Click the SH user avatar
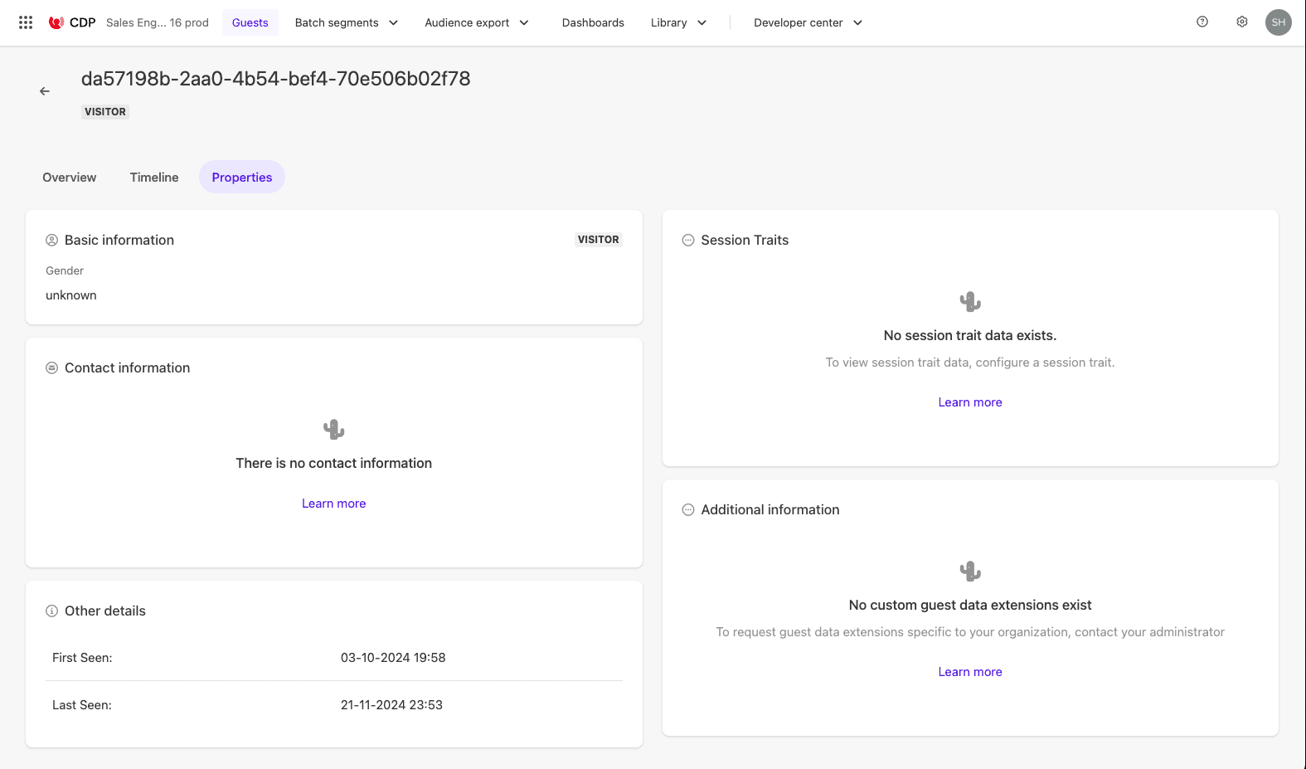1306x769 pixels. (x=1278, y=22)
